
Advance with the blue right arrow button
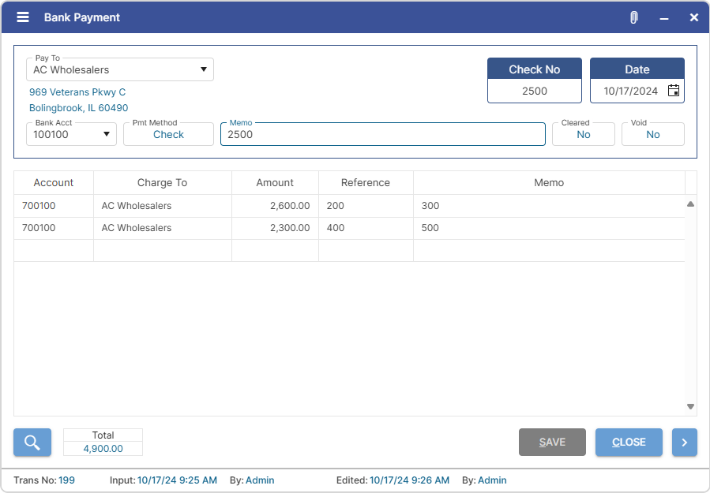pyautogui.click(x=684, y=442)
